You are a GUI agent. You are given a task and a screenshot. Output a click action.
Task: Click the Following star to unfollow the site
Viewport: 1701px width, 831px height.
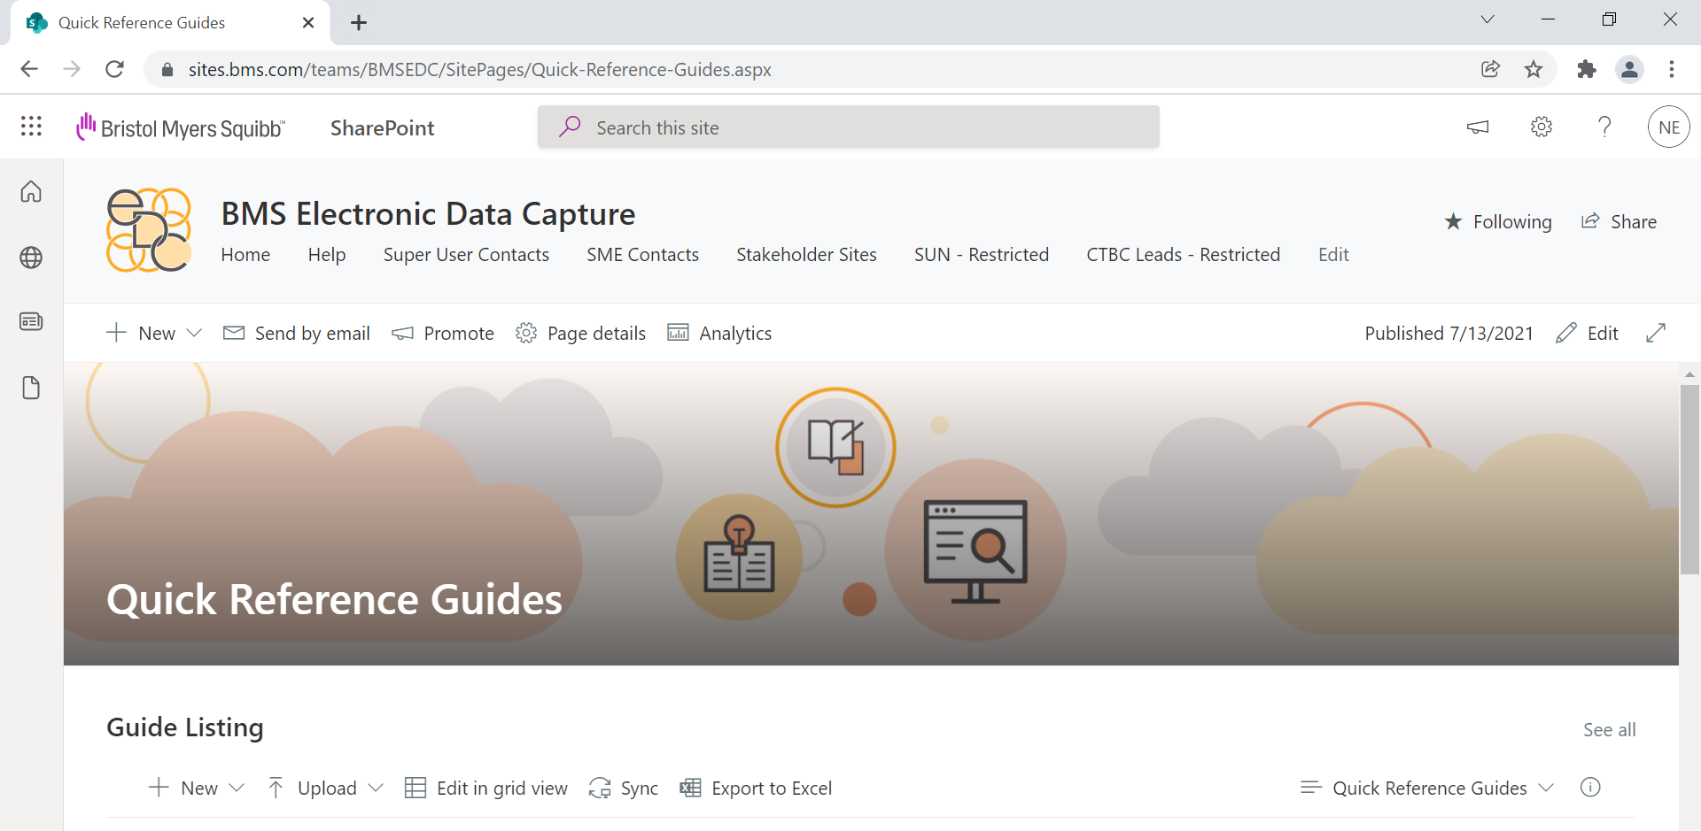(1498, 221)
